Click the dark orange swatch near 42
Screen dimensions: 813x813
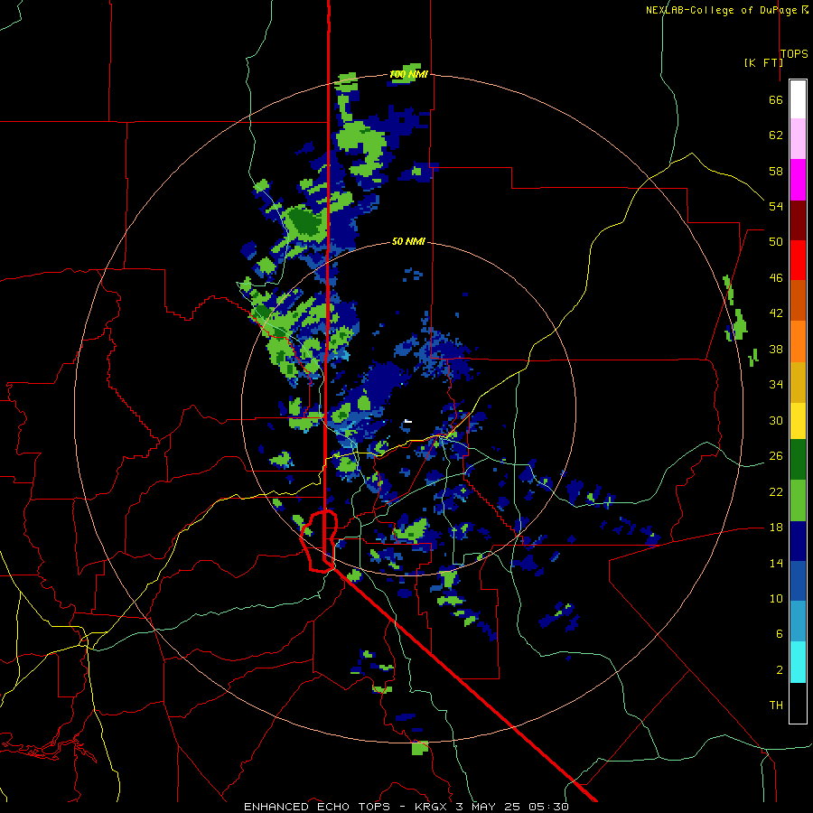pos(798,301)
